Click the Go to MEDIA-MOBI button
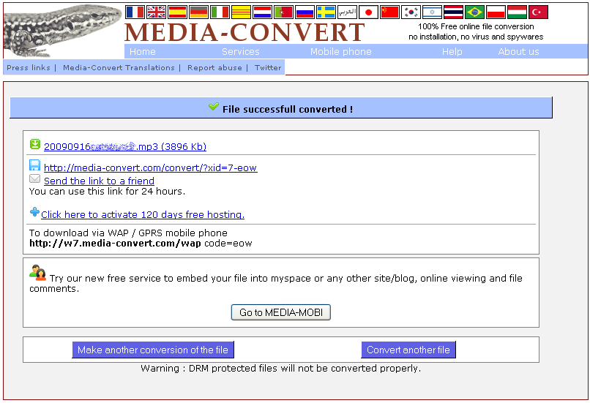Image resolution: width=590 pixels, height=403 pixels. pos(280,312)
